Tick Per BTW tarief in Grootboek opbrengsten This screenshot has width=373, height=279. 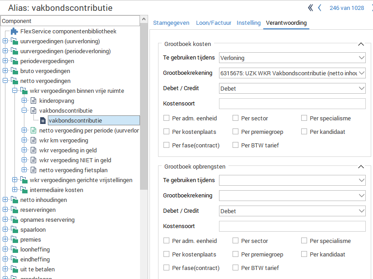(x=236, y=268)
